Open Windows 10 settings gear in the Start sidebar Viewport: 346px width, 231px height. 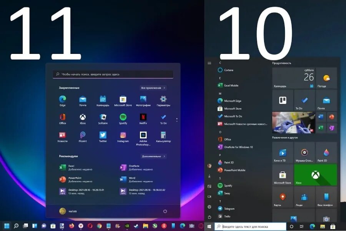[210, 207]
